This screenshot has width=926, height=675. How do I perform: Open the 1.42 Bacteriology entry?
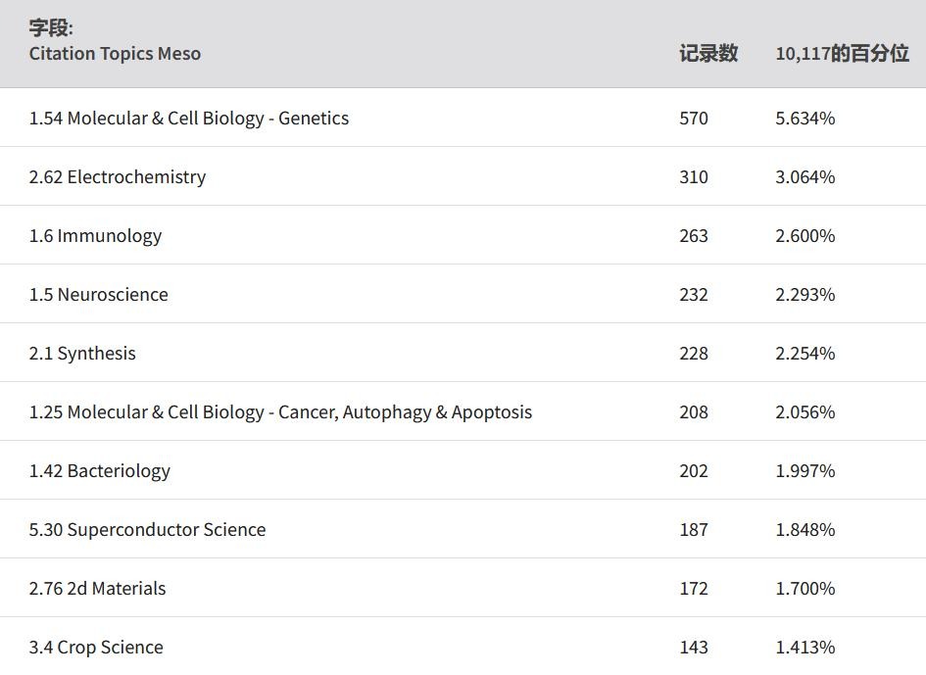coord(100,470)
